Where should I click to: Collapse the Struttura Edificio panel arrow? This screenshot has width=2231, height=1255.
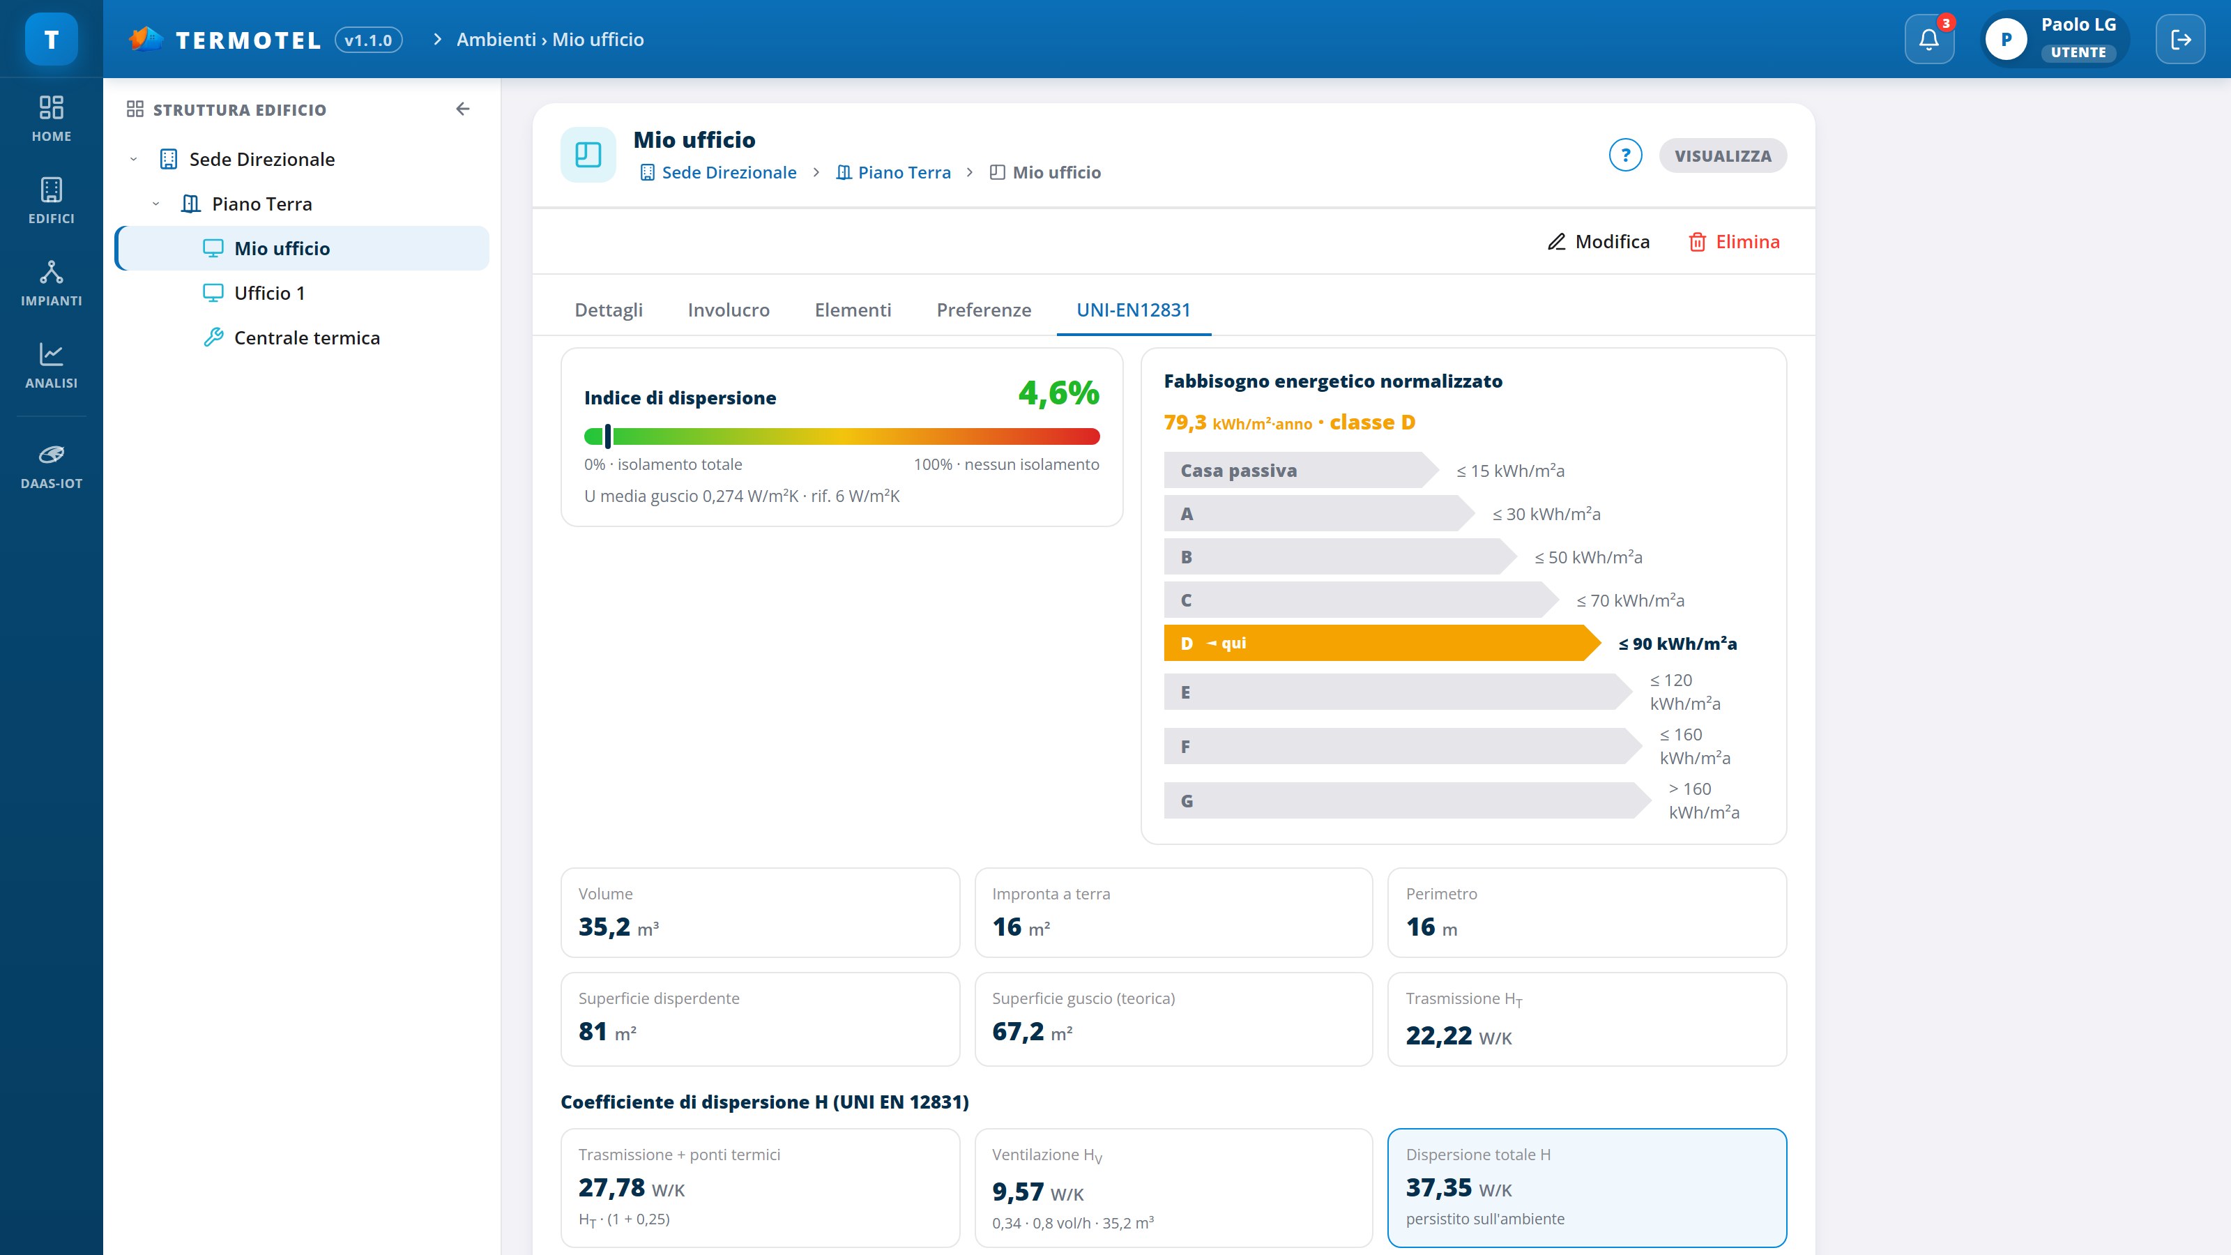[462, 109]
